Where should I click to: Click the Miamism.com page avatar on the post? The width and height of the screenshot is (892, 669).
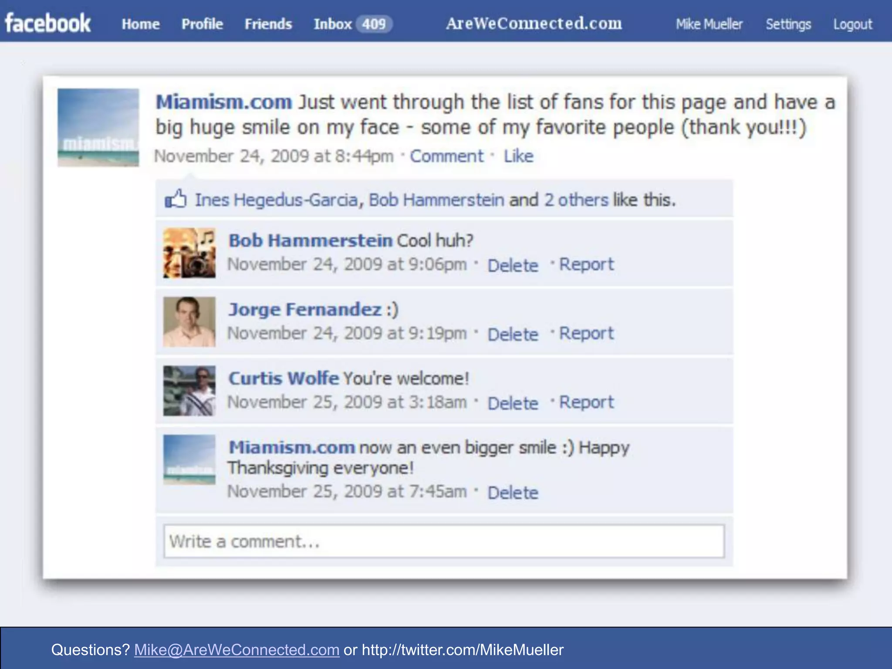tap(98, 127)
